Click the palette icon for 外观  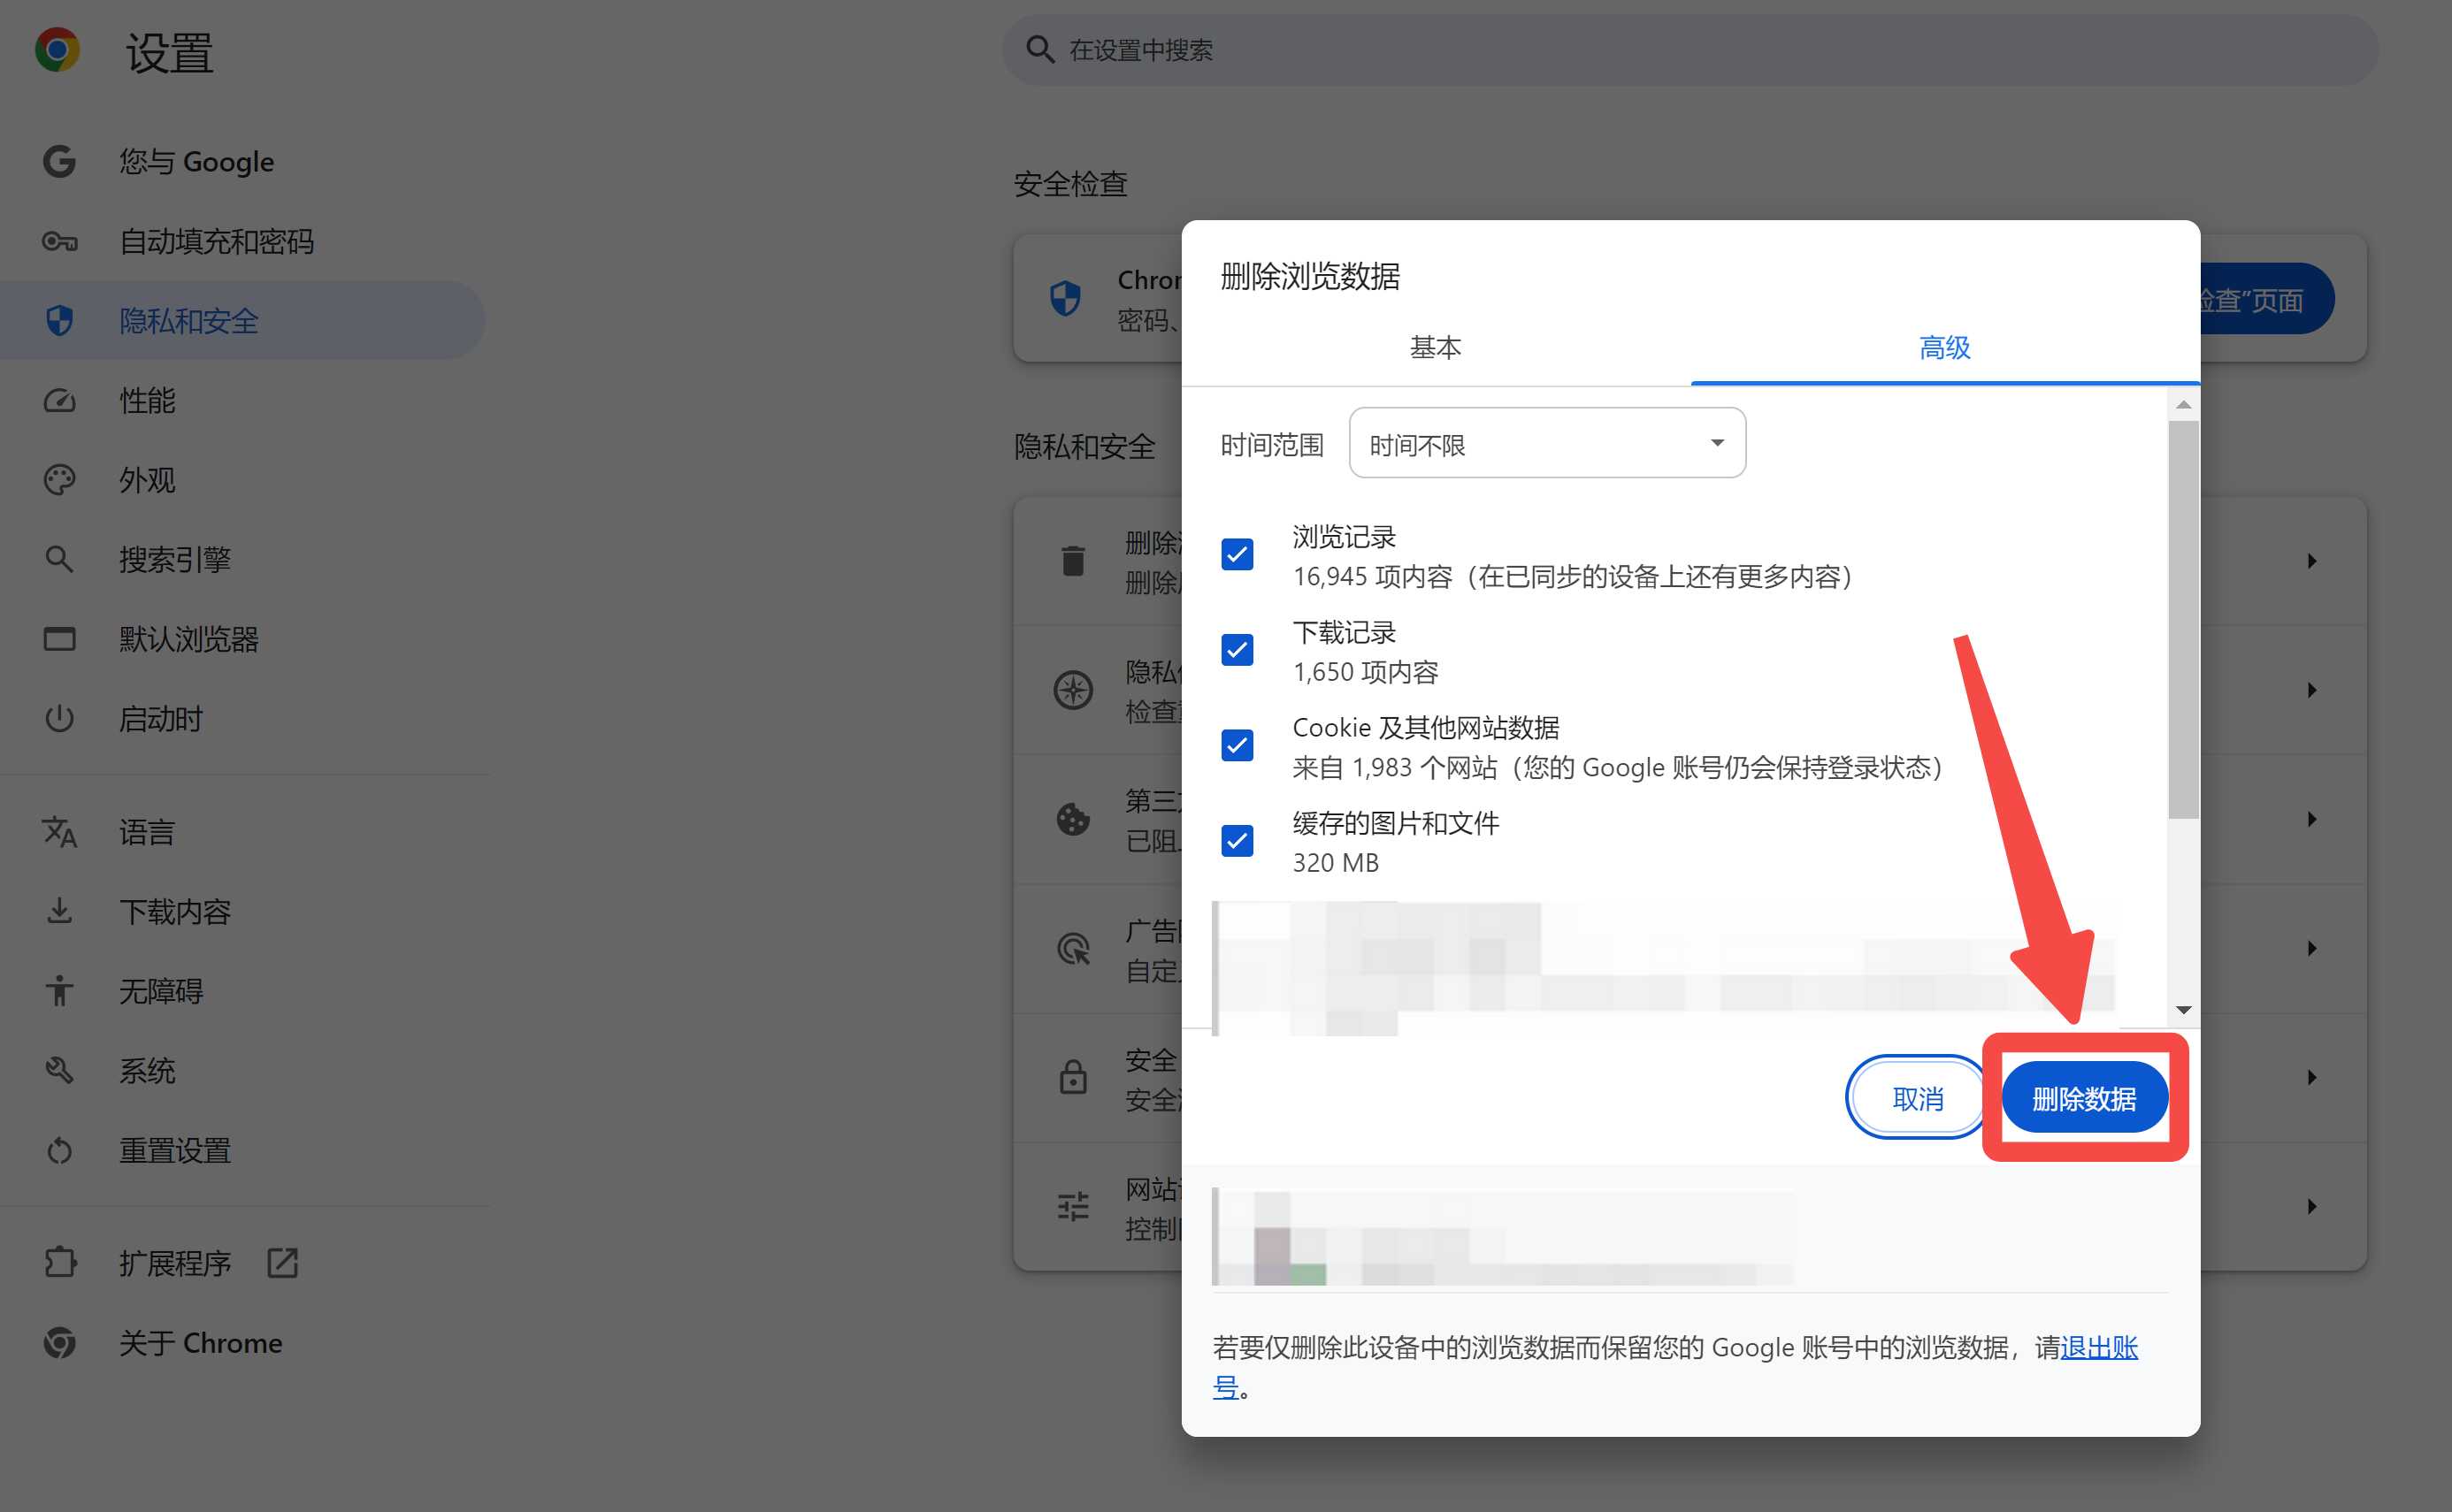[x=59, y=480]
